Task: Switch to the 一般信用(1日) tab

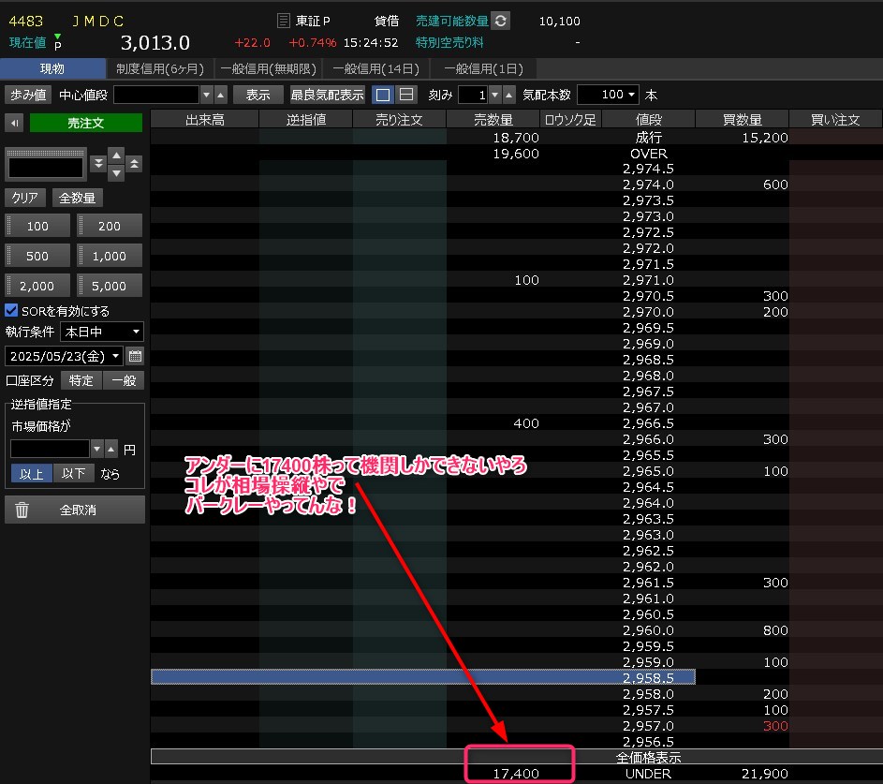Action: point(483,68)
